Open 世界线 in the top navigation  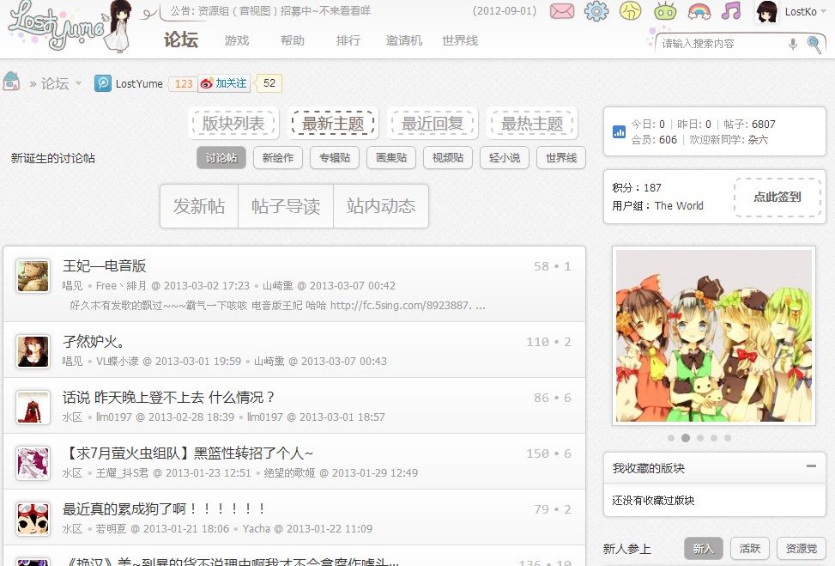(460, 40)
